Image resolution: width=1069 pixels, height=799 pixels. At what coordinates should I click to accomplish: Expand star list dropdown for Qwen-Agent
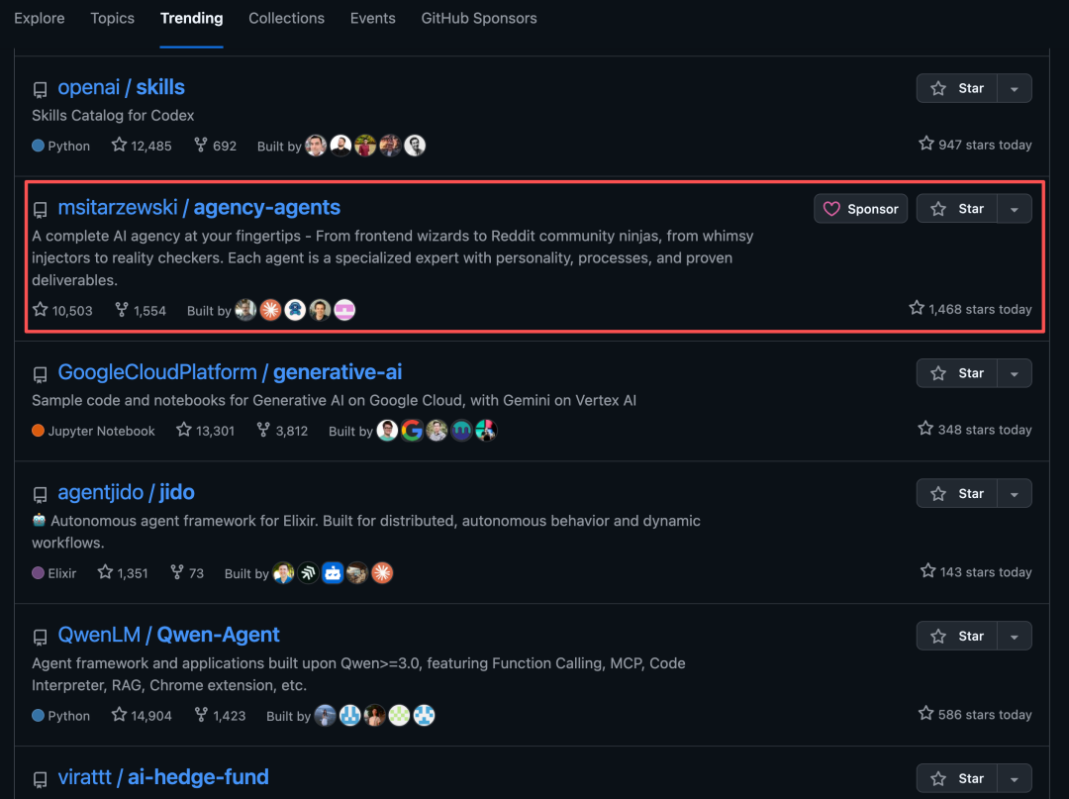1015,636
